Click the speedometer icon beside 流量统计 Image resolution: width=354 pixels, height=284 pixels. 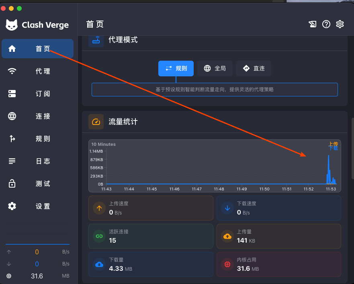(96, 122)
